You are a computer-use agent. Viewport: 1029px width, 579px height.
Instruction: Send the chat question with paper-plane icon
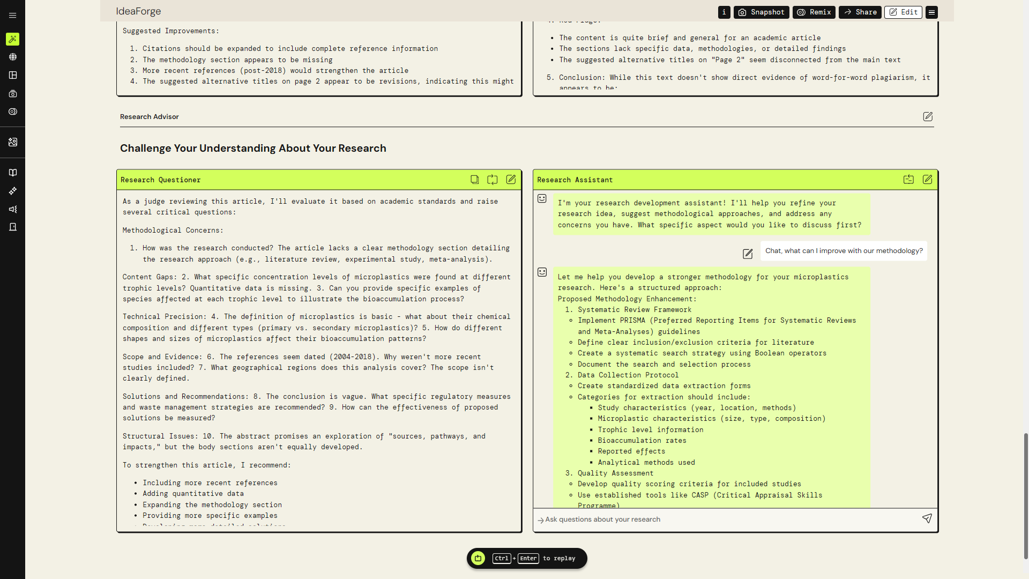(927, 518)
